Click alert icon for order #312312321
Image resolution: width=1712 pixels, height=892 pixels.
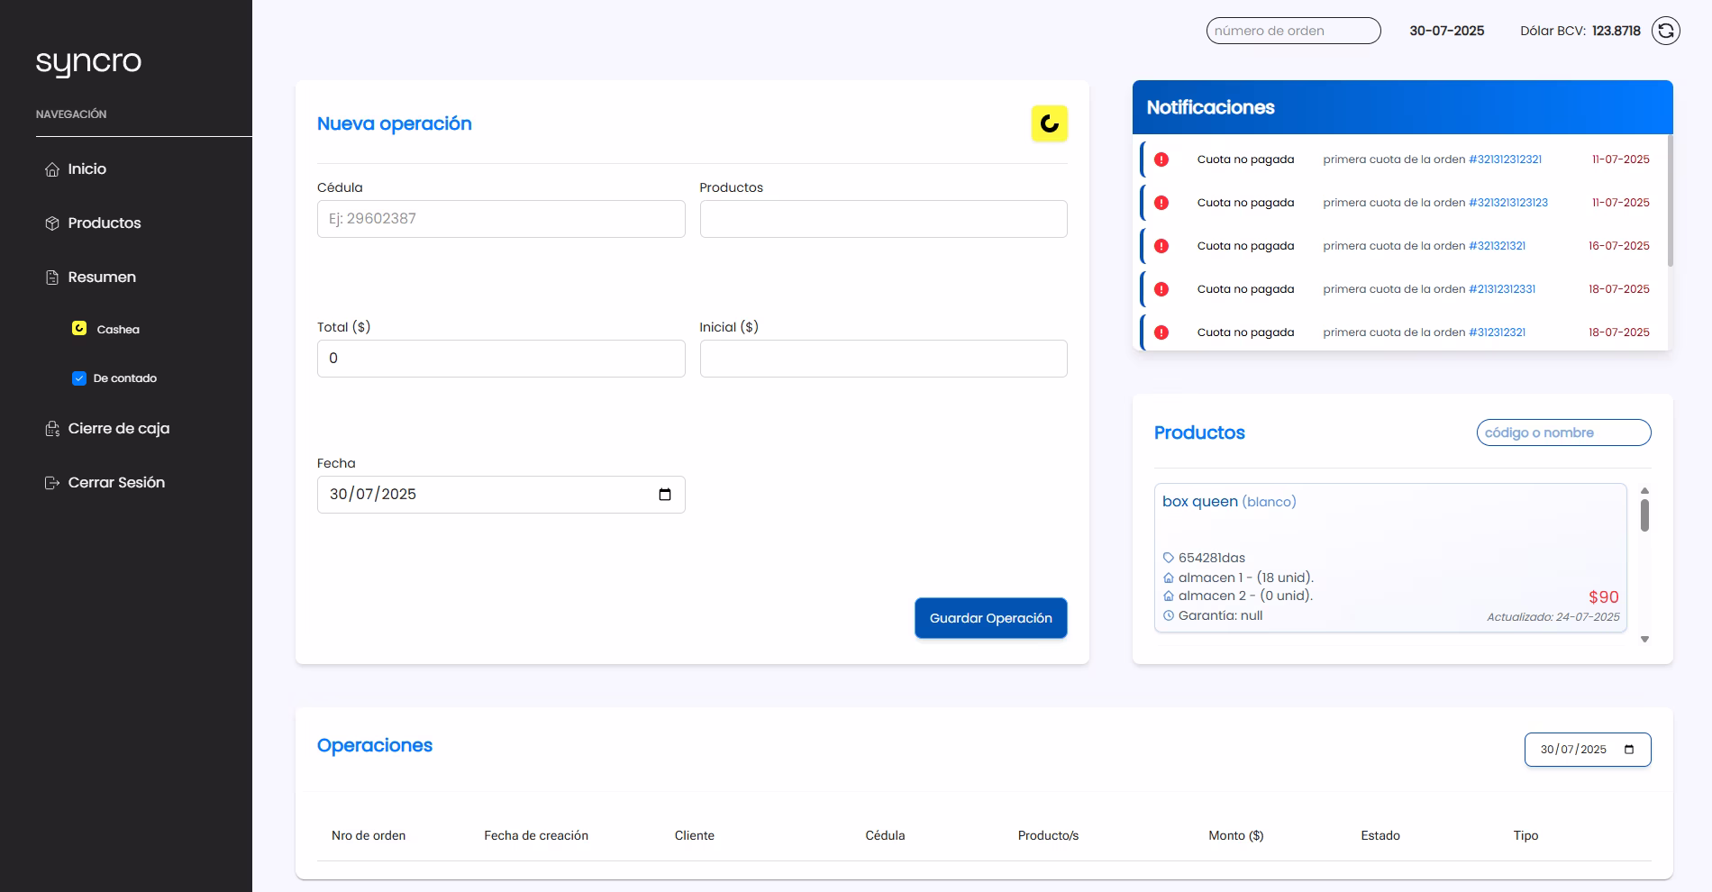click(1161, 332)
